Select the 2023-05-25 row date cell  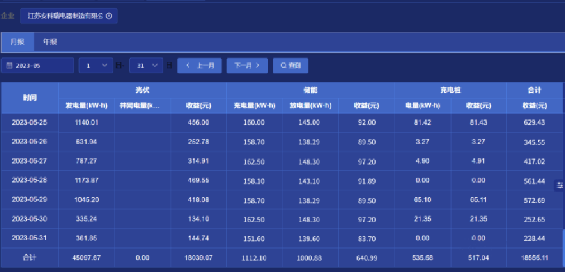(x=30, y=122)
